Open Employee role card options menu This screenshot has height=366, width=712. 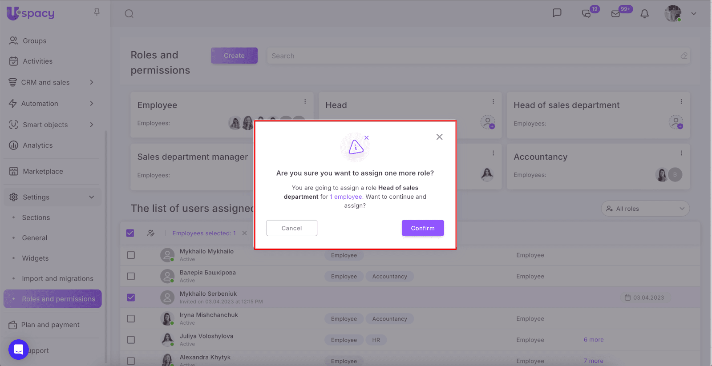click(x=305, y=101)
